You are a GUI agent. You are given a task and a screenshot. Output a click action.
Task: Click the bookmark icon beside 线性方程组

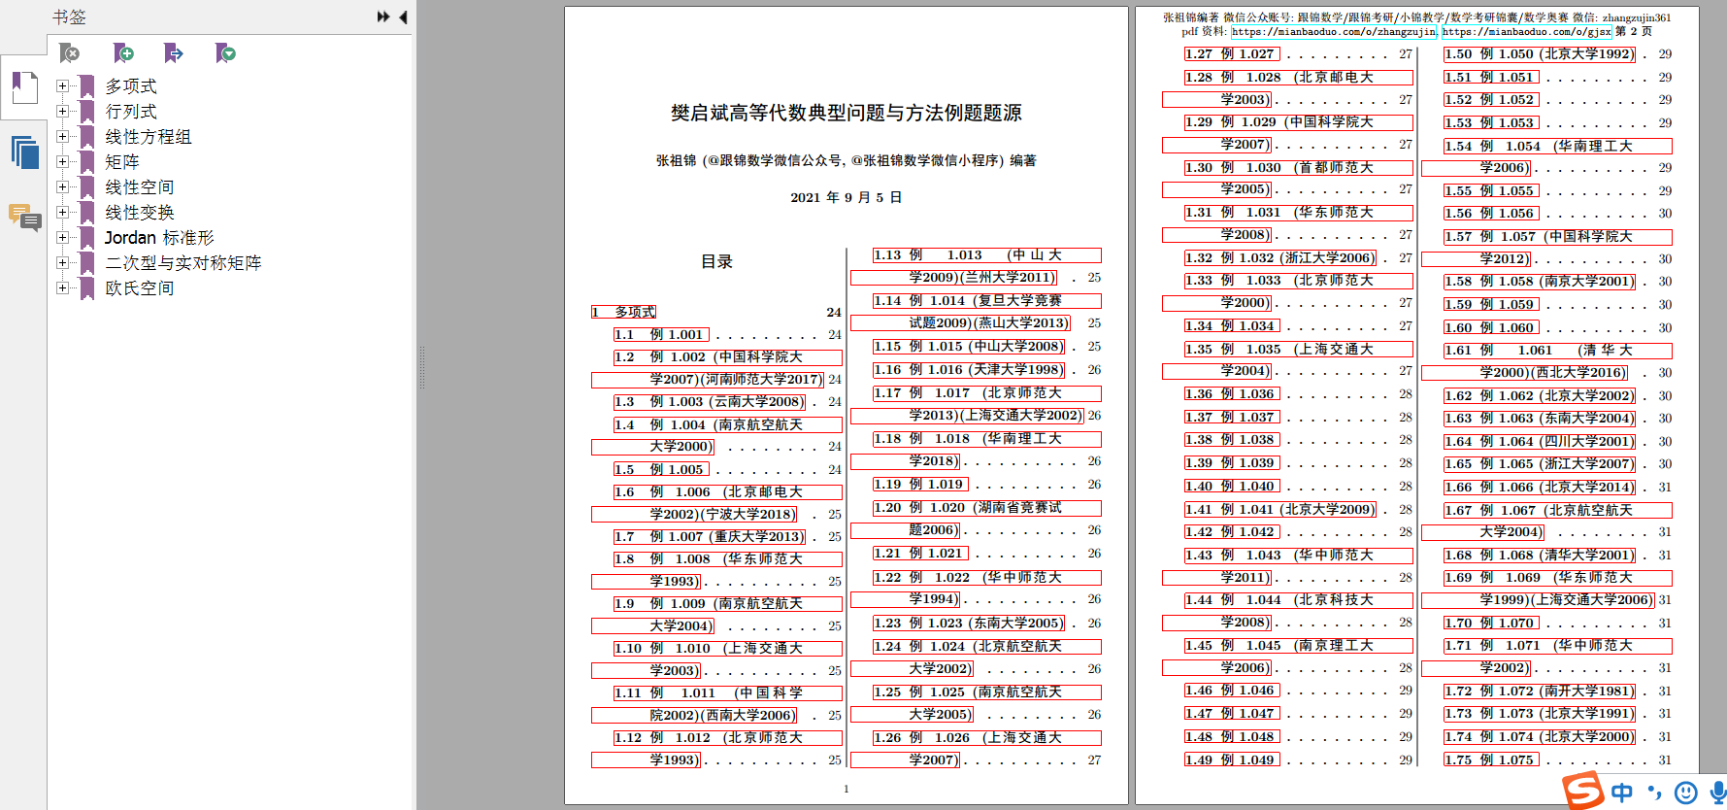(x=87, y=137)
